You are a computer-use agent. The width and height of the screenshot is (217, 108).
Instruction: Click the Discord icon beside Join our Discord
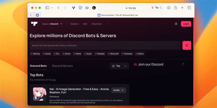pyautogui.click(x=135, y=64)
